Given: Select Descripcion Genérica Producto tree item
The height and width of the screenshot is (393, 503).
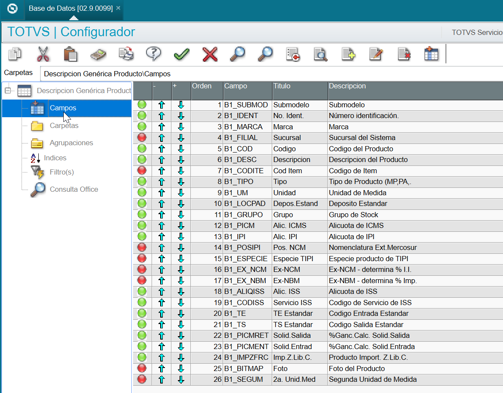Looking at the screenshot, I should (84, 90).
